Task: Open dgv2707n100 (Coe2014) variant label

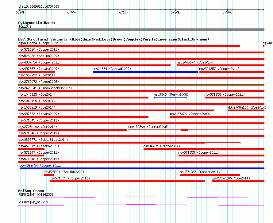Action: pos(231,178)
